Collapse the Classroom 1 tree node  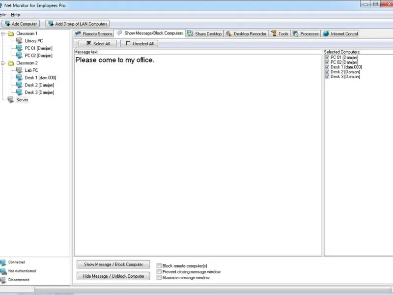point(2,33)
